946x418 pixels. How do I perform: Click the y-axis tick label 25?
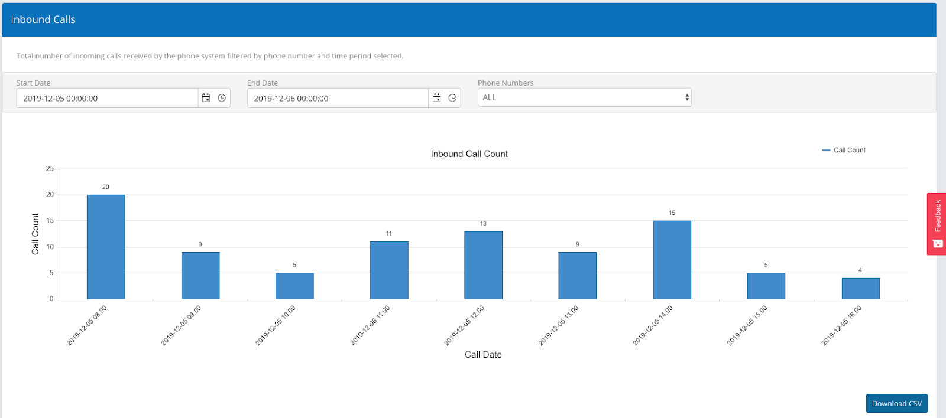pos(50,169)
